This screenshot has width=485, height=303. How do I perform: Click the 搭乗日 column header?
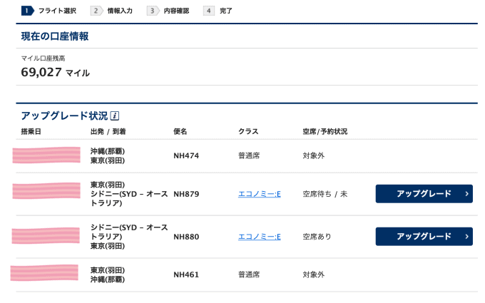coord(31,131)
